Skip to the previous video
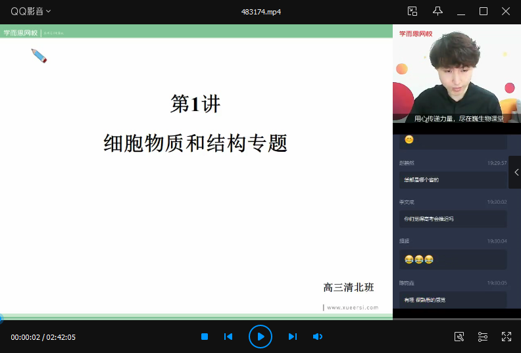The image size is (521, 353). (228, 337)
